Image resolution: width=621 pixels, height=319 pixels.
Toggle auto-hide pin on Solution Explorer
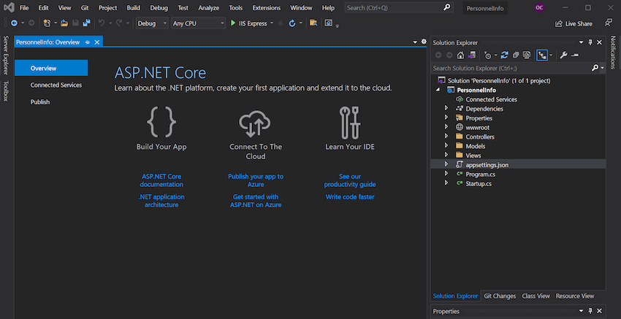coord(590,42)
